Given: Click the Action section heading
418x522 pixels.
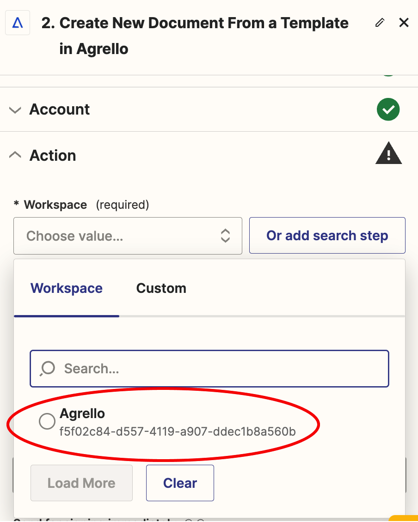Looking at the screenshot, I should 53,155.
